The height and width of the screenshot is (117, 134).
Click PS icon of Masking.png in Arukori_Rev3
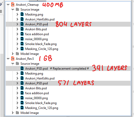point(22,73)
